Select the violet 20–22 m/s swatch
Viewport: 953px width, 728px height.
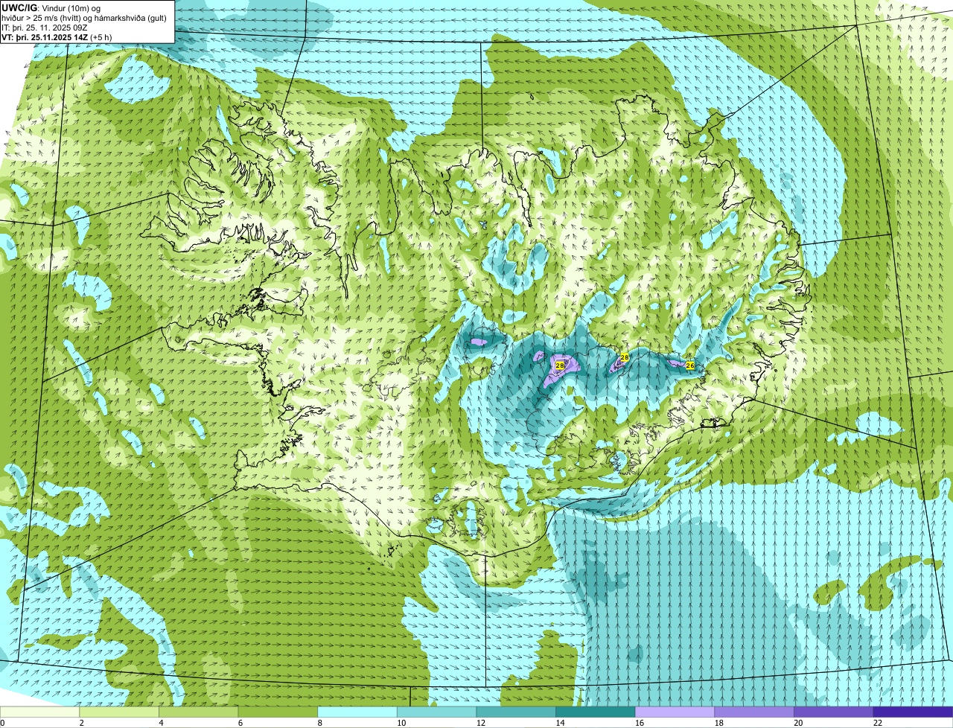click(x=834, y=712)
